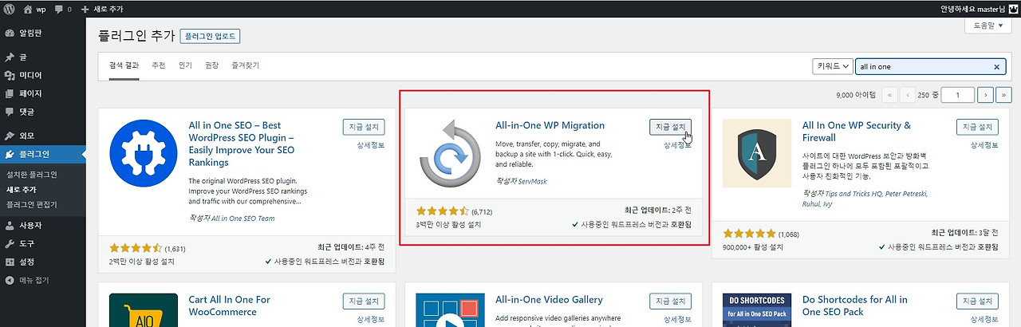Open the 플러그인 plugins menu
Viewport: 1021px width, 327px height.
pyautogui.click(x=42, y=154)
